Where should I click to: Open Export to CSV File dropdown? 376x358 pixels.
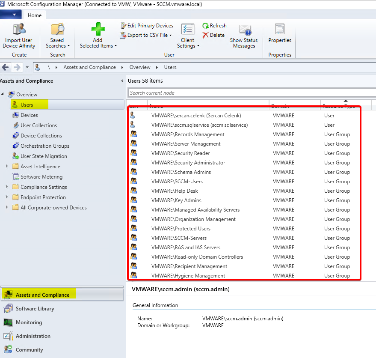pos(146,35)
